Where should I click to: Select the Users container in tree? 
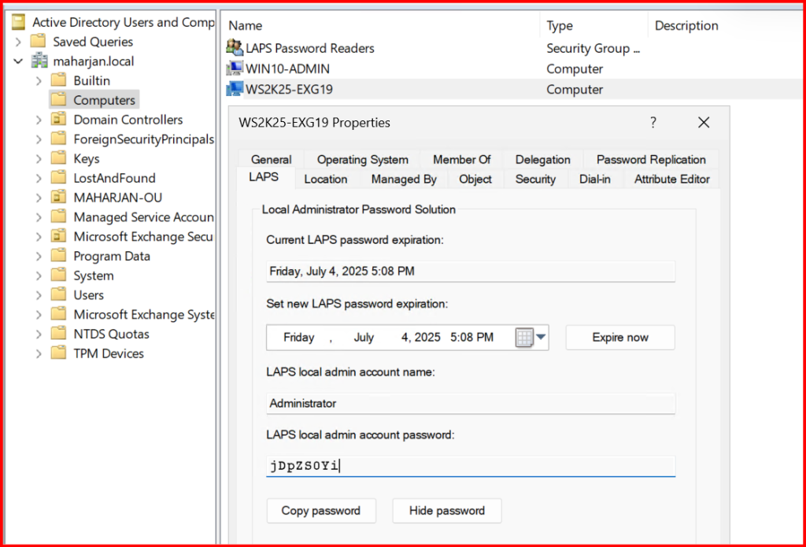click(x=88, y=295)
